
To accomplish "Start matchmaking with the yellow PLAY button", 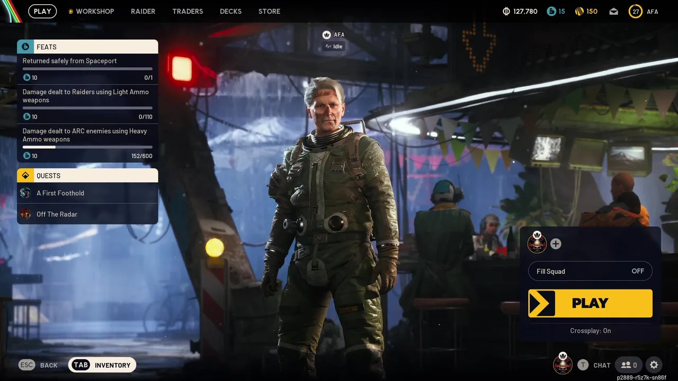I will click(x=590, y=303).
